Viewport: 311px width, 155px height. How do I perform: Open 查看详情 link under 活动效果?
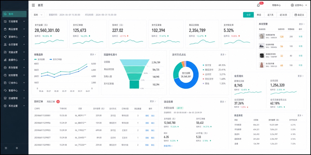(x=168, y=146)
